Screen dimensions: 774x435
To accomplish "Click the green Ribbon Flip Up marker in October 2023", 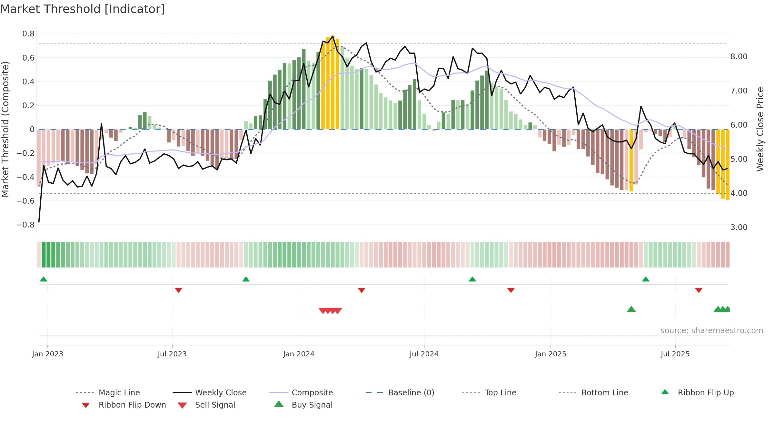I will click(x=246, y=279).
